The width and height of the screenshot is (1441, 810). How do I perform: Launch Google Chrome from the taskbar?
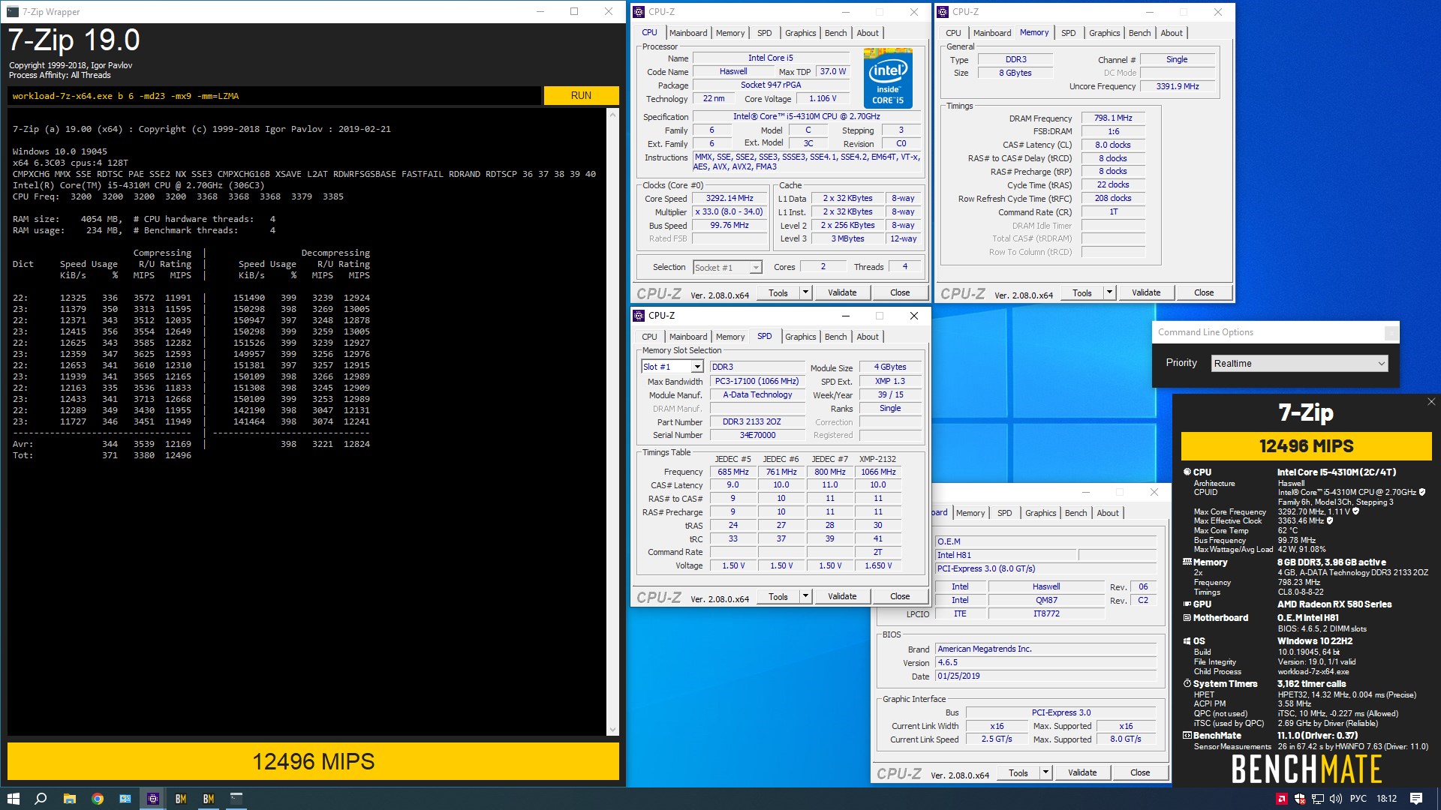coord(98,799)
